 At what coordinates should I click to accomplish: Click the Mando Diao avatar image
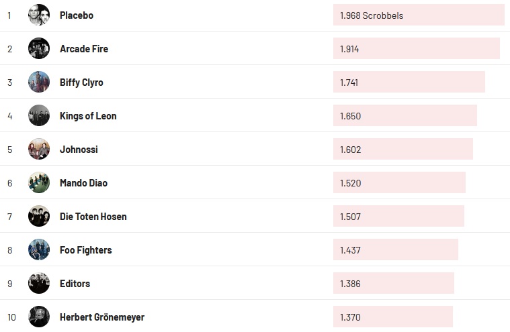39,182
